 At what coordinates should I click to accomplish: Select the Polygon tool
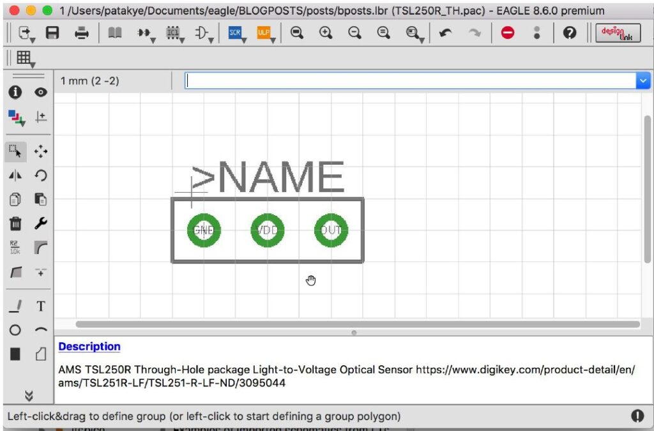point(40,354)
